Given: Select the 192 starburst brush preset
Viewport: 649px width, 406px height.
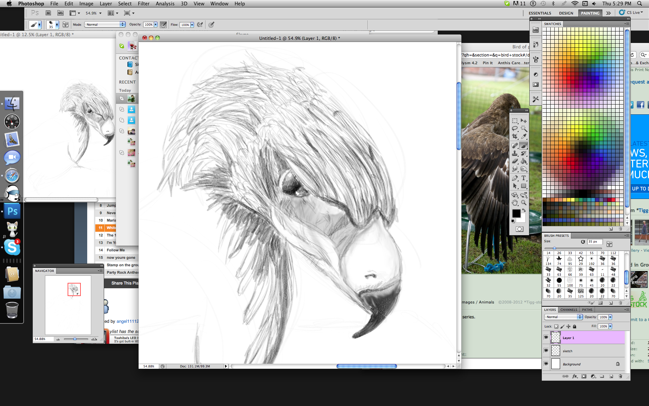Looking at the screenshot, I should tap(592, 260).
